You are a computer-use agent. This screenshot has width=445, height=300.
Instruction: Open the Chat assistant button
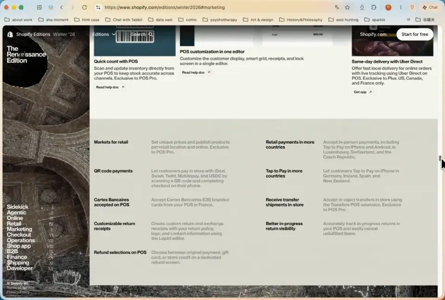(430, 7)
